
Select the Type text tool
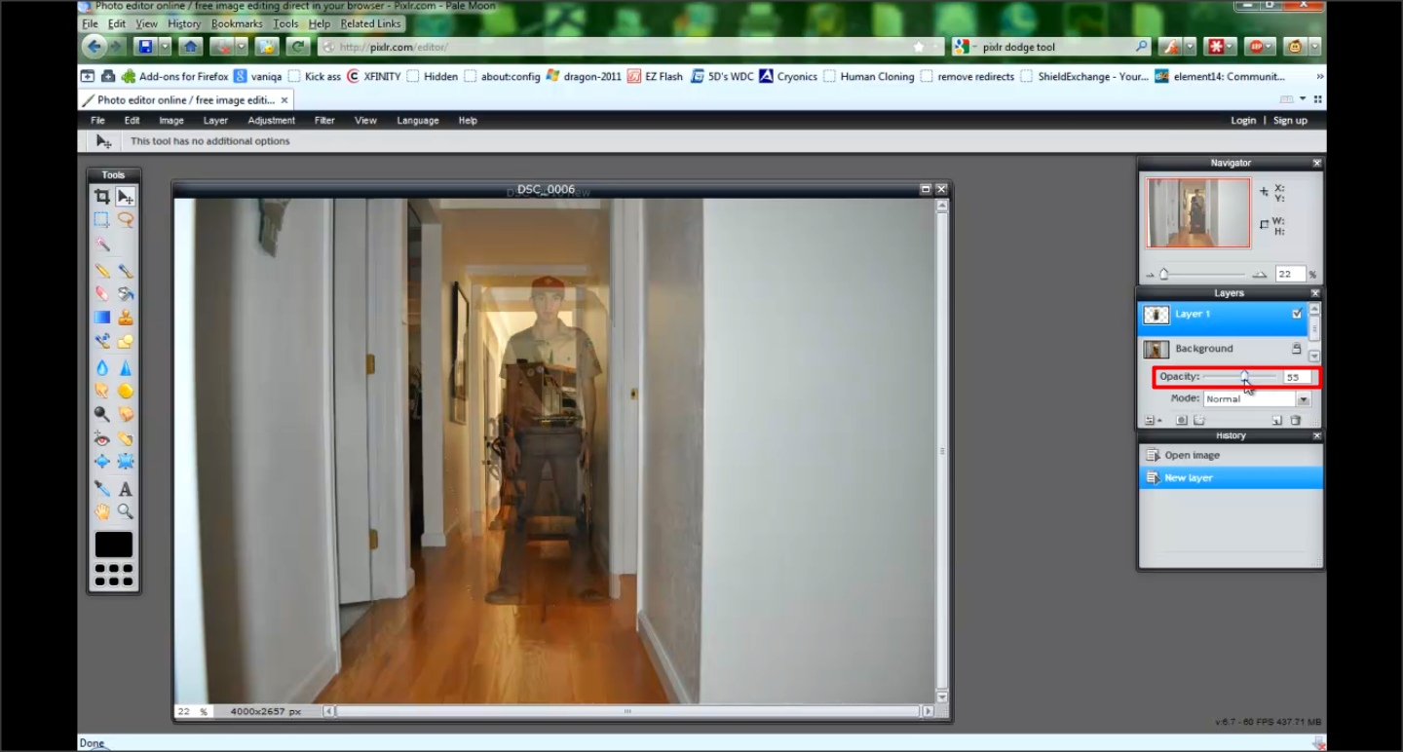click(126, 488)
